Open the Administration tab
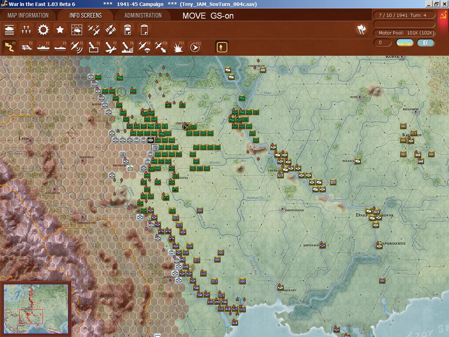449x337 pixels. point(143,15)
